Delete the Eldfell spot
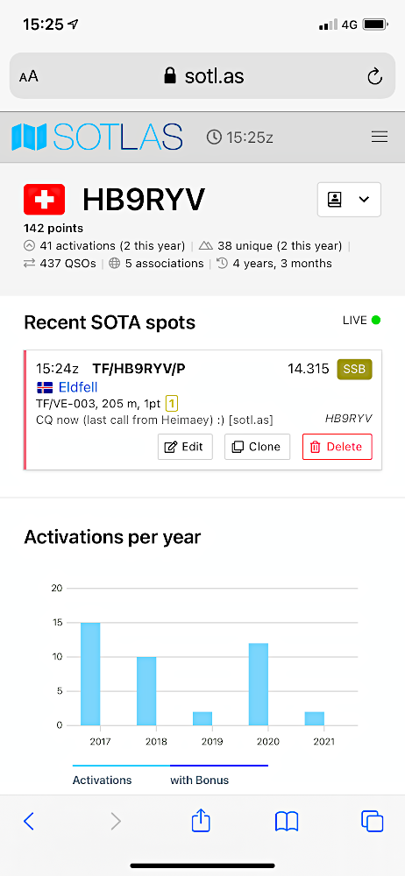 (337, 447)
